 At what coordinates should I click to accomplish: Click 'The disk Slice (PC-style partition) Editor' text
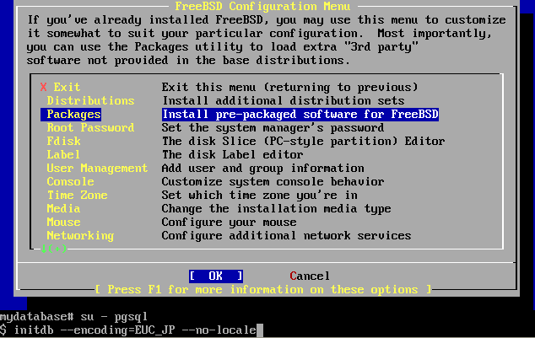303,141
